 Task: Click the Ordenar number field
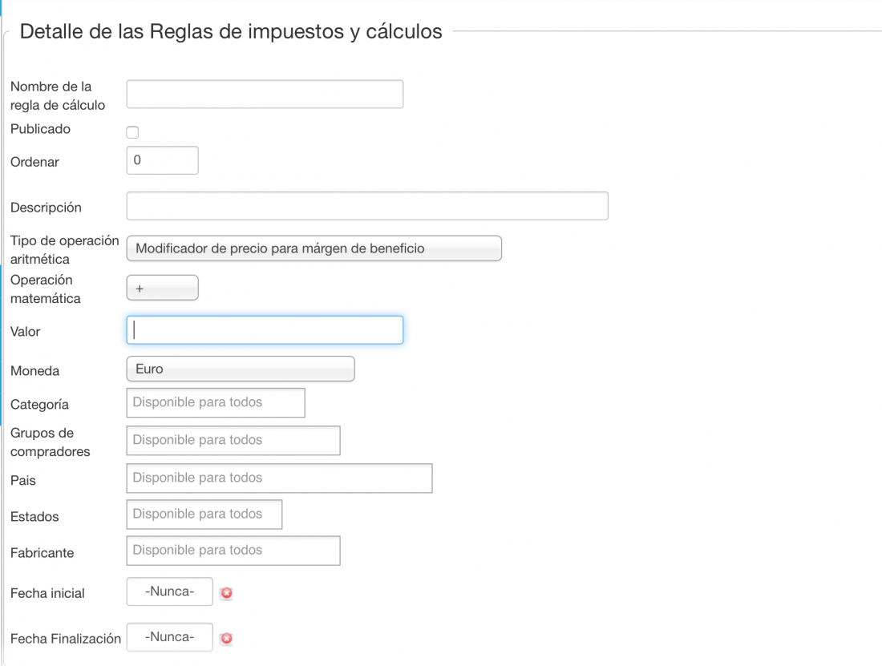[x=163, y=160]
